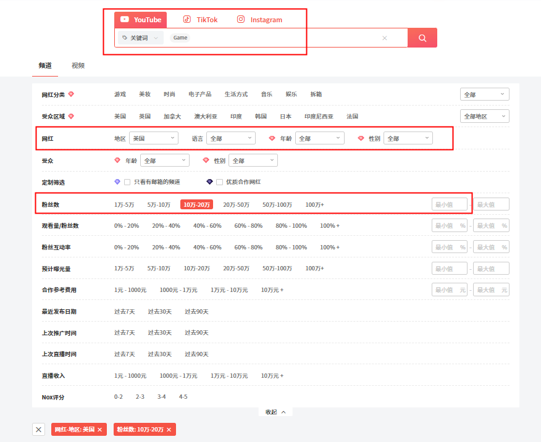
Task: Click the red search magnifier button
Action: 422,38
